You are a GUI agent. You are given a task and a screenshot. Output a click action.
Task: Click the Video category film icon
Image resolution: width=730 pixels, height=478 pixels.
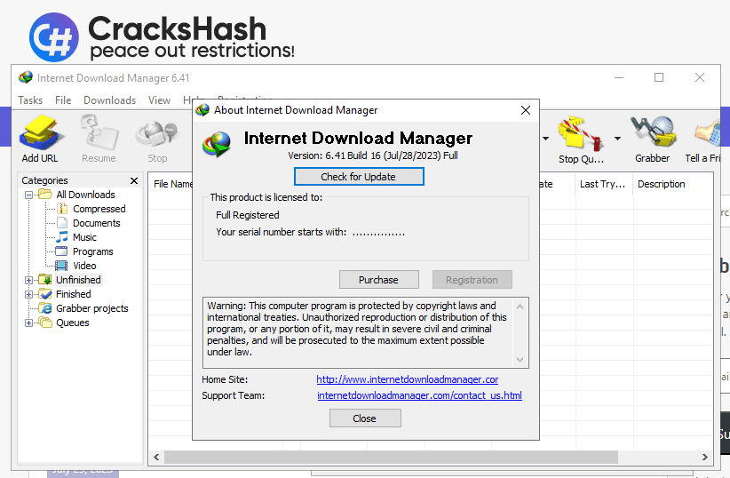[61, 266]
